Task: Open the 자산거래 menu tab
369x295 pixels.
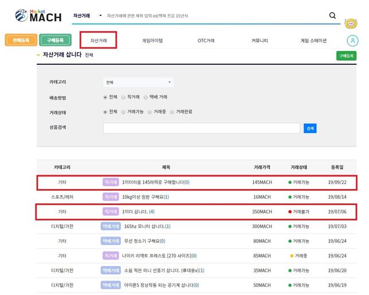Action: click(x=99, y=41)
